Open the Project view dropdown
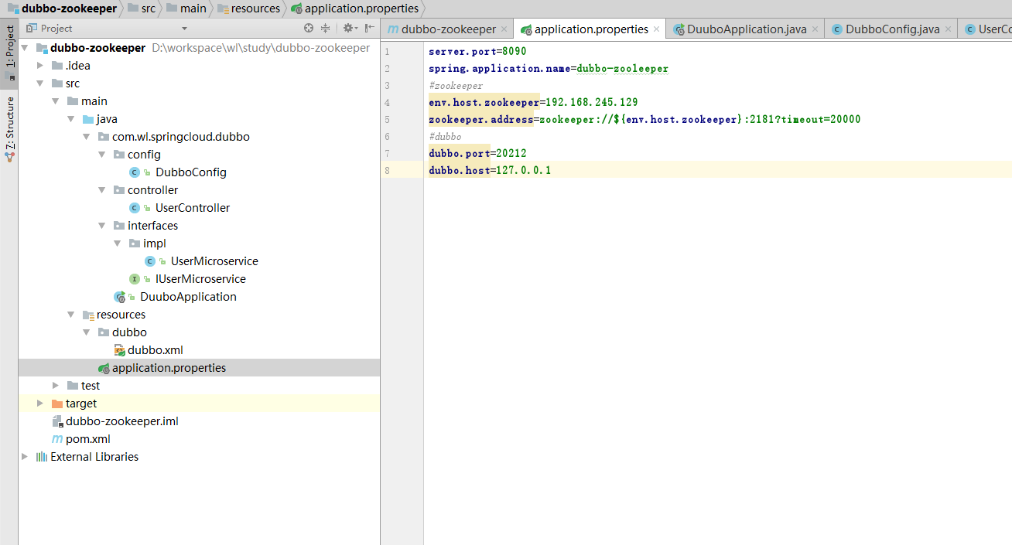The image size is (1012, 545). tap(184, 29)
